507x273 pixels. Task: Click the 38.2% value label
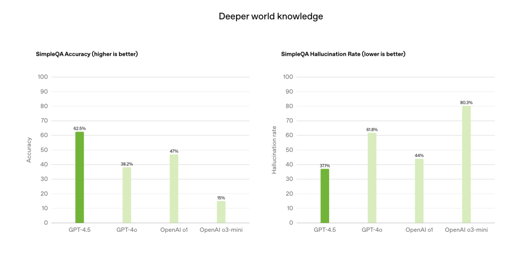point(127,164)
